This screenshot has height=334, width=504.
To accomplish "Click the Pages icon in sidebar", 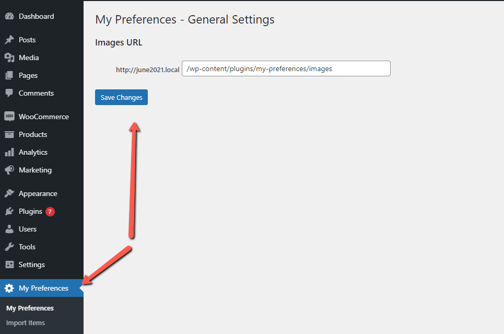I will point(9,75).
